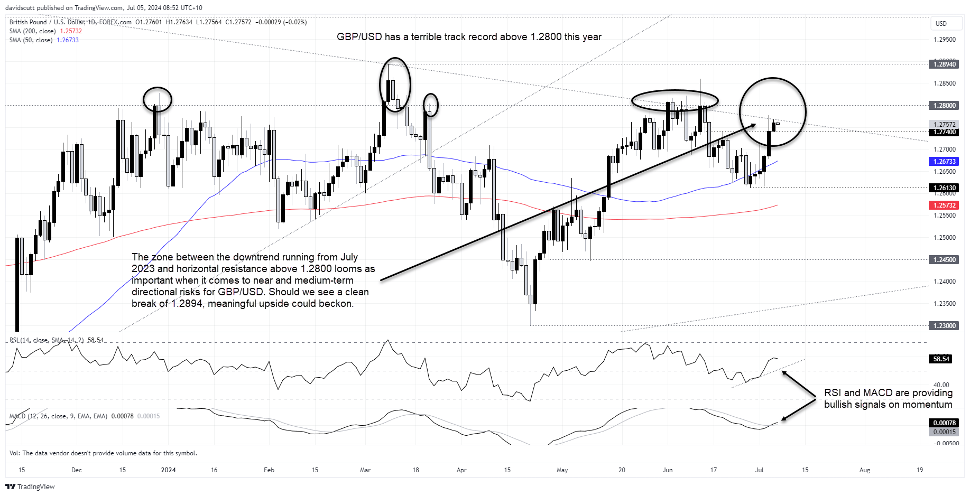Click the volume data vendor notice
Screen dimensions: 970x496
click(103, 453)
